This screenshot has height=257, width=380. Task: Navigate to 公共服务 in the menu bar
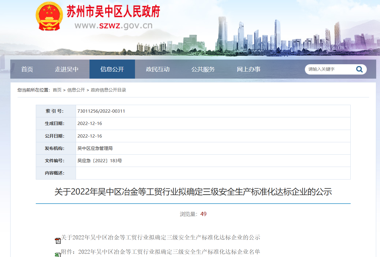coord(203,69)
